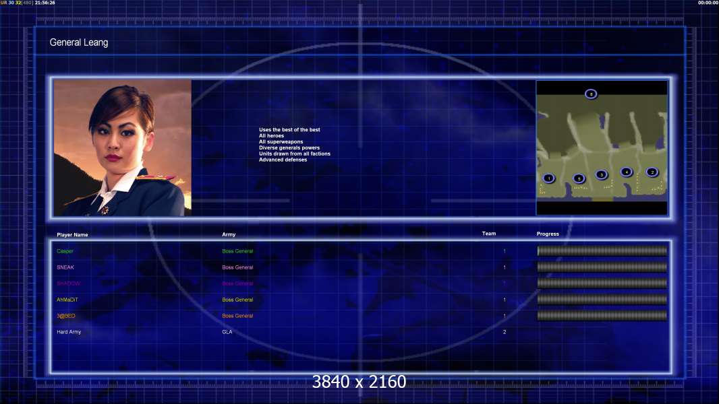719x404 pixels.
Task: Click start position marker 4 on minimap
Action: click(627, 172)
